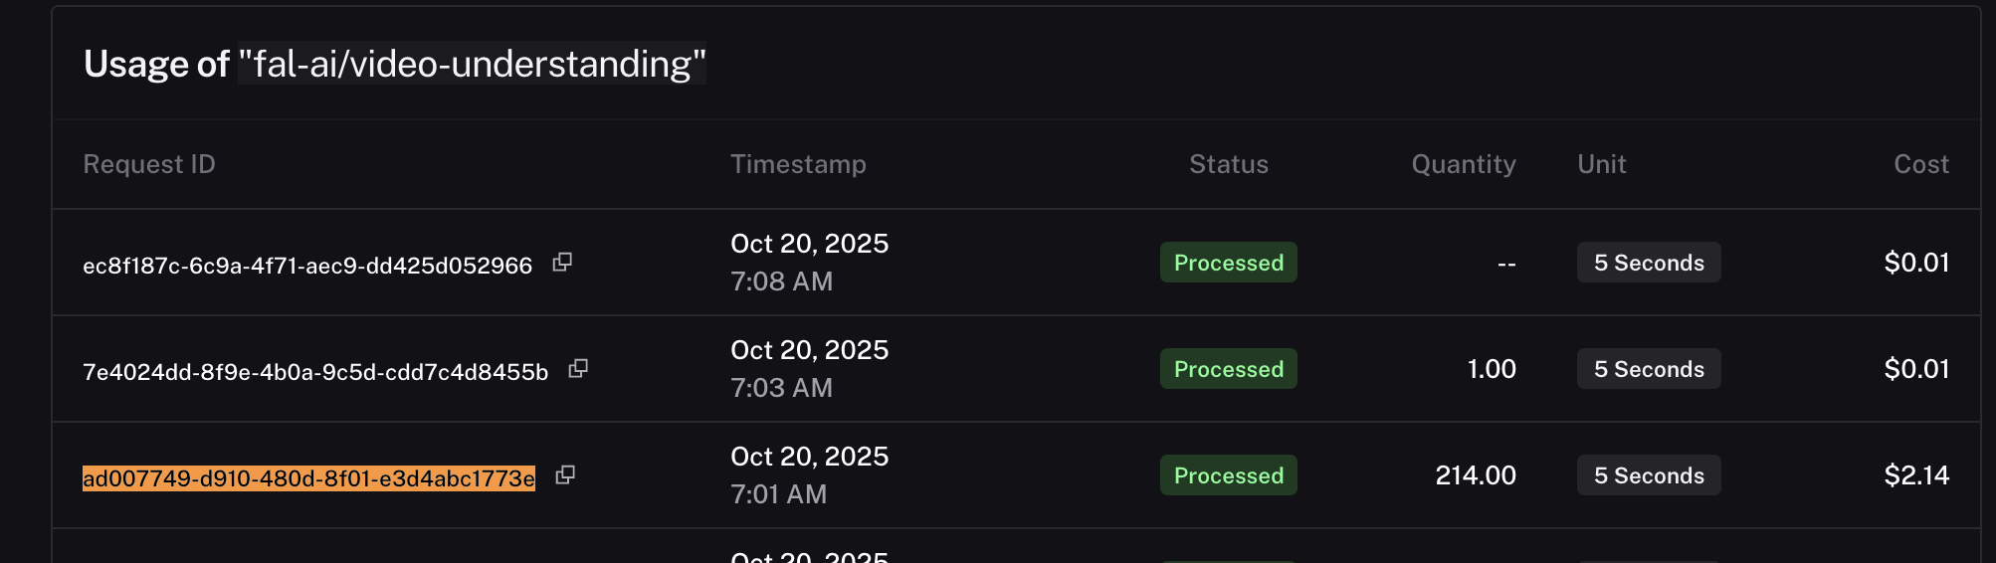Copy request ID ending in dd425d052966

click(562, 262)
